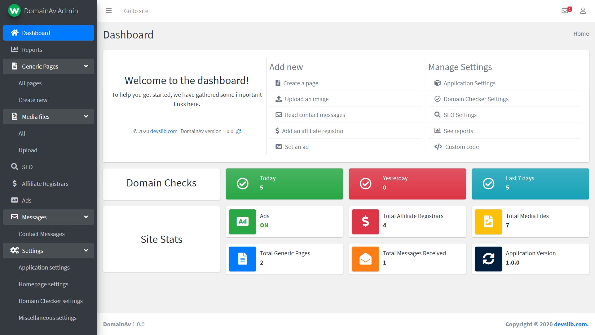The height and width of the screenshot is (335, 595).
Task: Click the red dollar registrars icon
Action: 365,221
